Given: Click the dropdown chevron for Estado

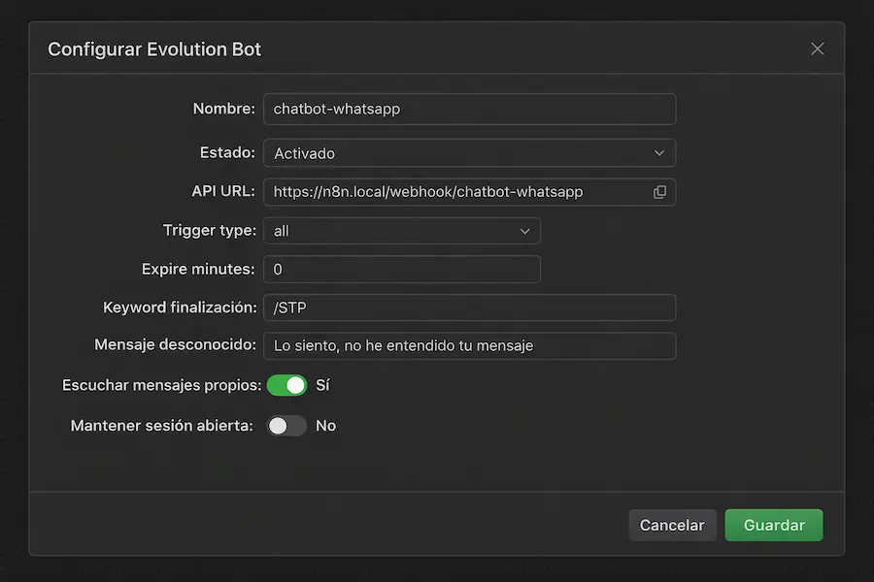Looking at the screenshot, I should tap(659, 152).
